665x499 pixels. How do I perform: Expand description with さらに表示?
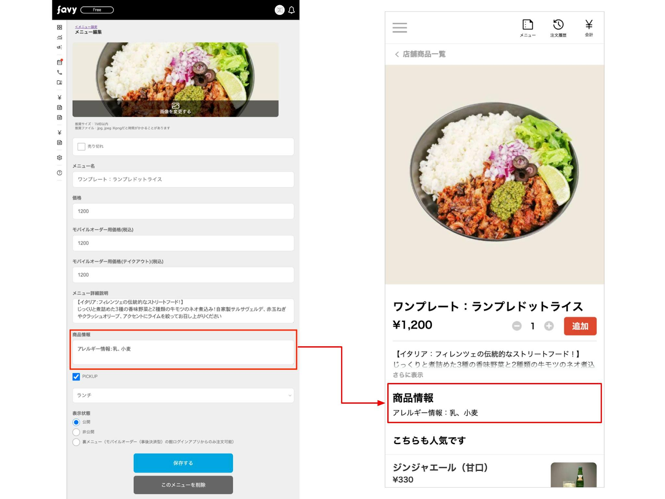click(408, 375)
